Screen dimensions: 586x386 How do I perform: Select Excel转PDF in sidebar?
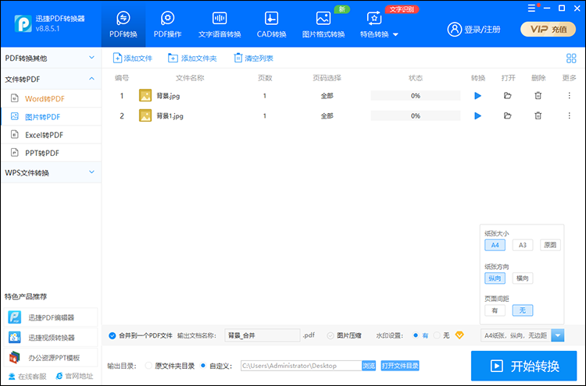[x=45, y=135]
